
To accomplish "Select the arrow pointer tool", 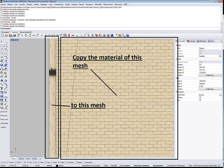I will click(x=2, y=41).
